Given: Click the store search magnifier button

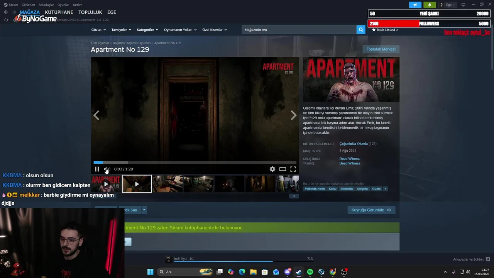Looking at the screenshot, I should (x=361, y=30).
